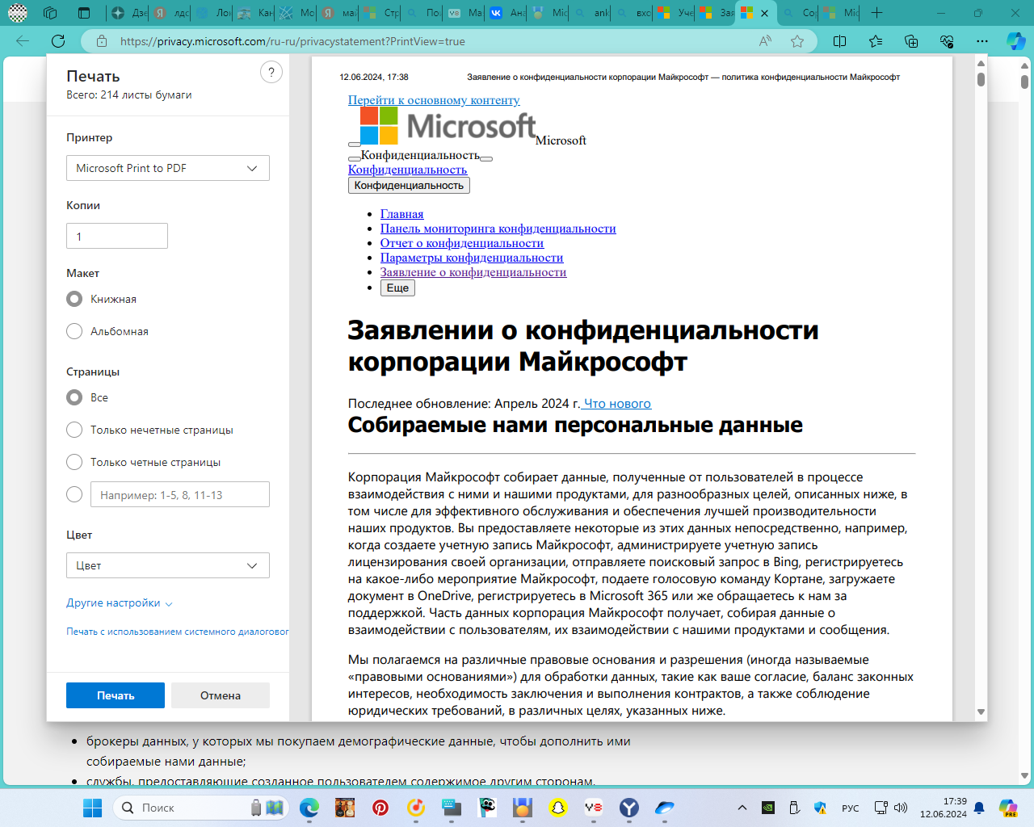Click Перейти к основному контенту link in preview
The image size is (1034, 827).
[434, 100]
